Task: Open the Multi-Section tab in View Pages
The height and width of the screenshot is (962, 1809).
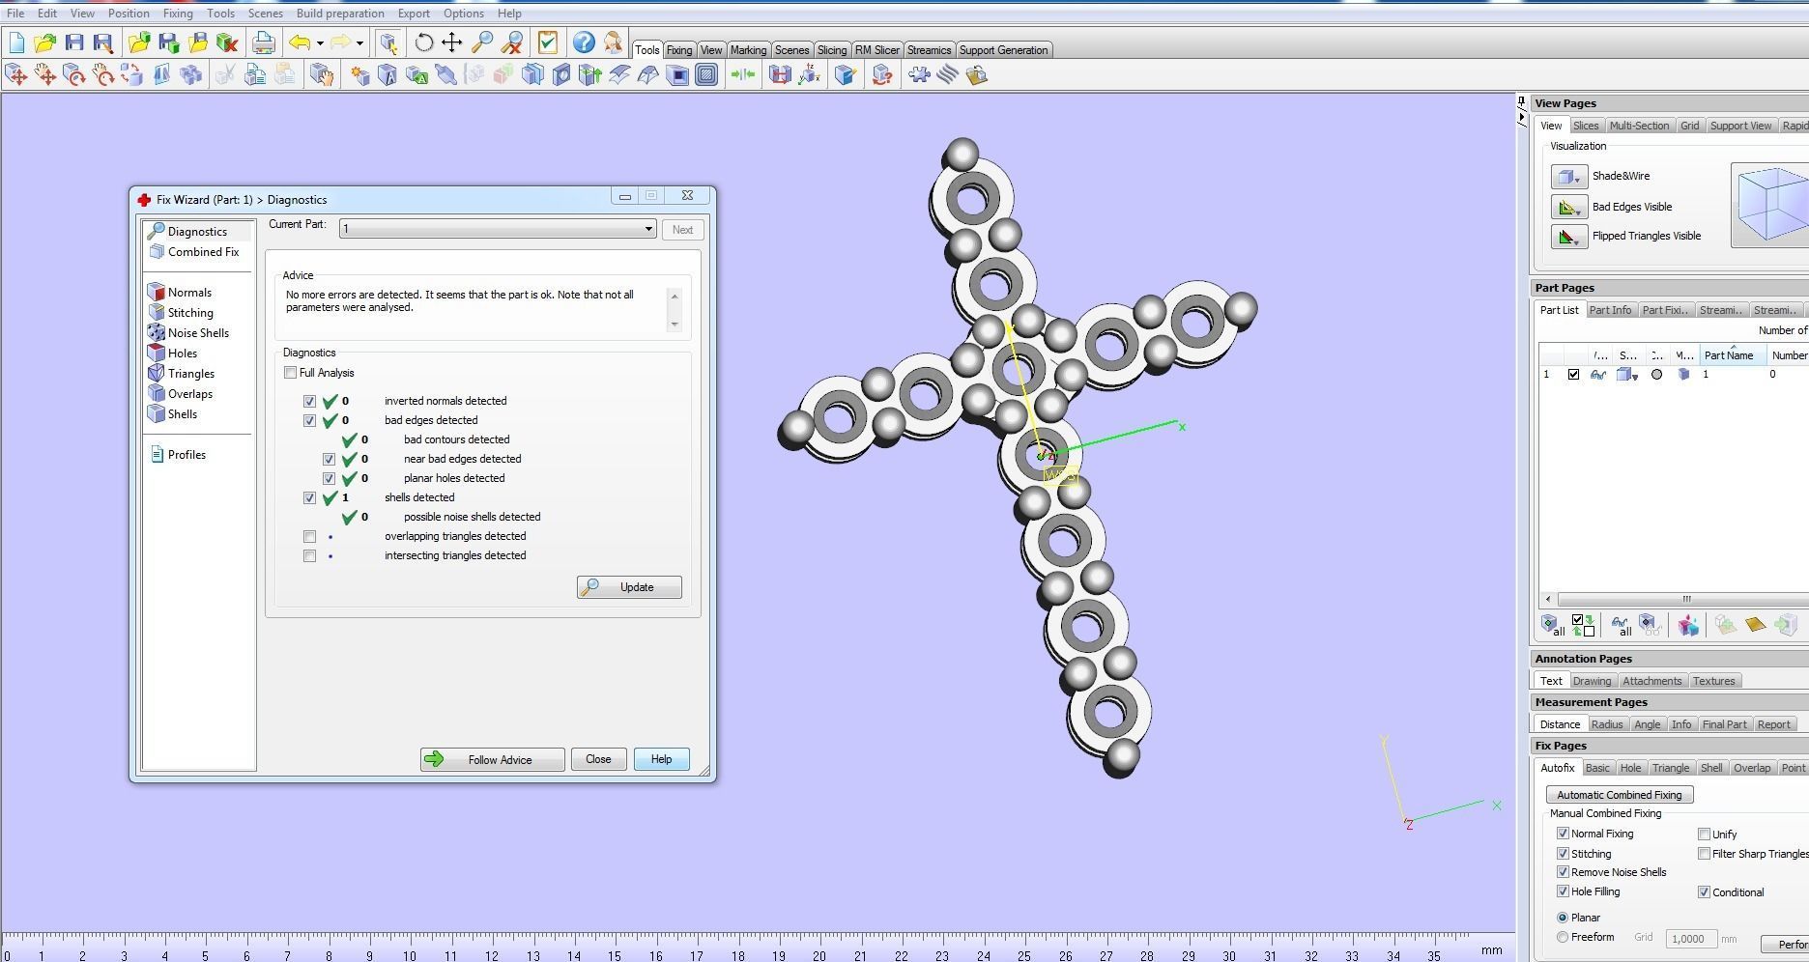Action: click(1639, 126)
